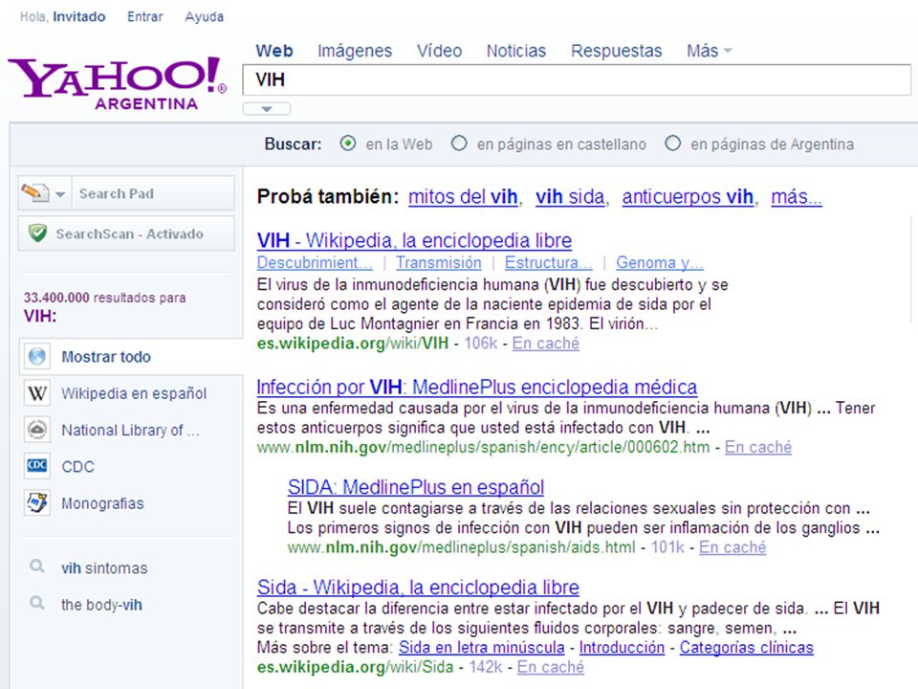Select 'en páginas de Argentina' radio option
Image resolution: width=918 pixels, height=689 pixels.
[672, 144]
